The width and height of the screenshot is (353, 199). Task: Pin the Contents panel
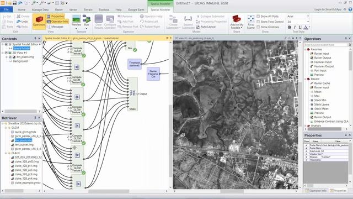[35, 38]
